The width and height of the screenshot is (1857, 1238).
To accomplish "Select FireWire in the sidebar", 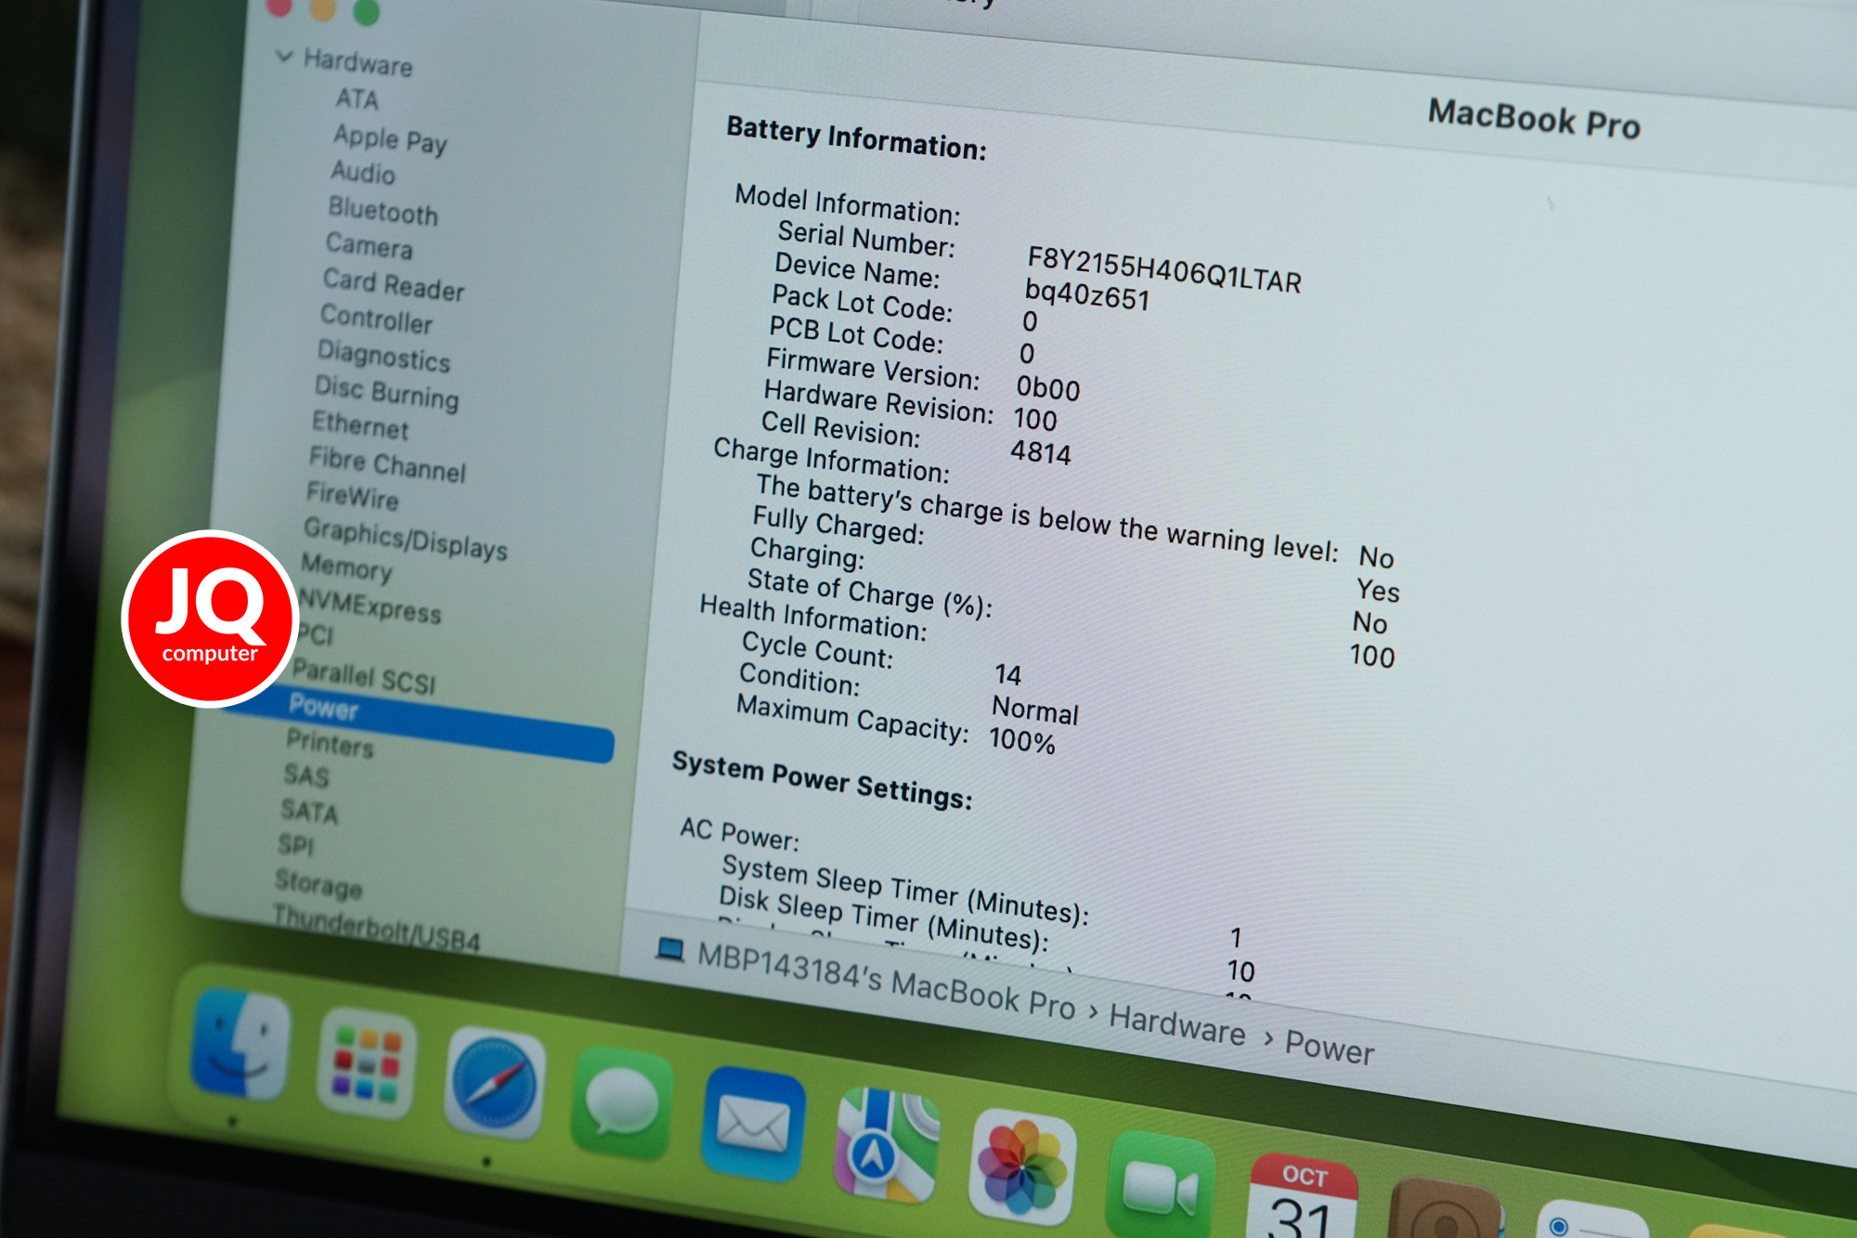I will (352, 496).
